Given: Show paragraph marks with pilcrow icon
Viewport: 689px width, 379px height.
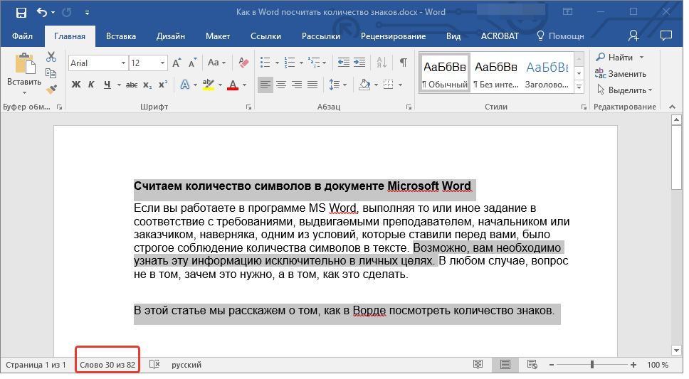Looking at the screenshot, I should [403, 63].
